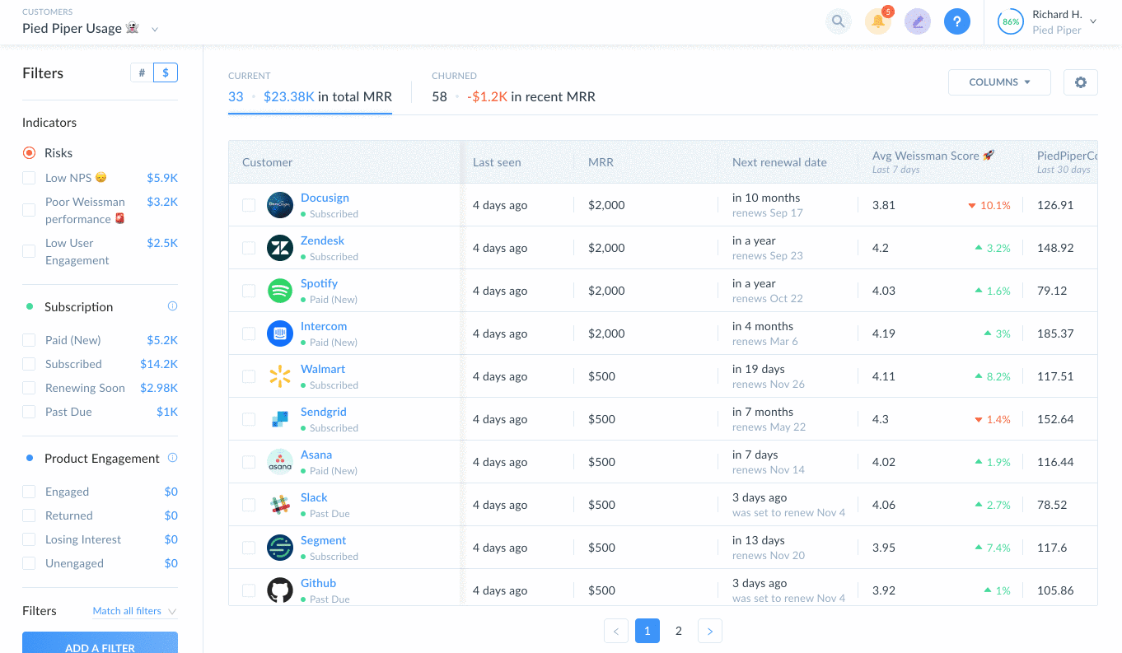Click the 86% progress circle

pyautogui.click(x=1010, y=22)
